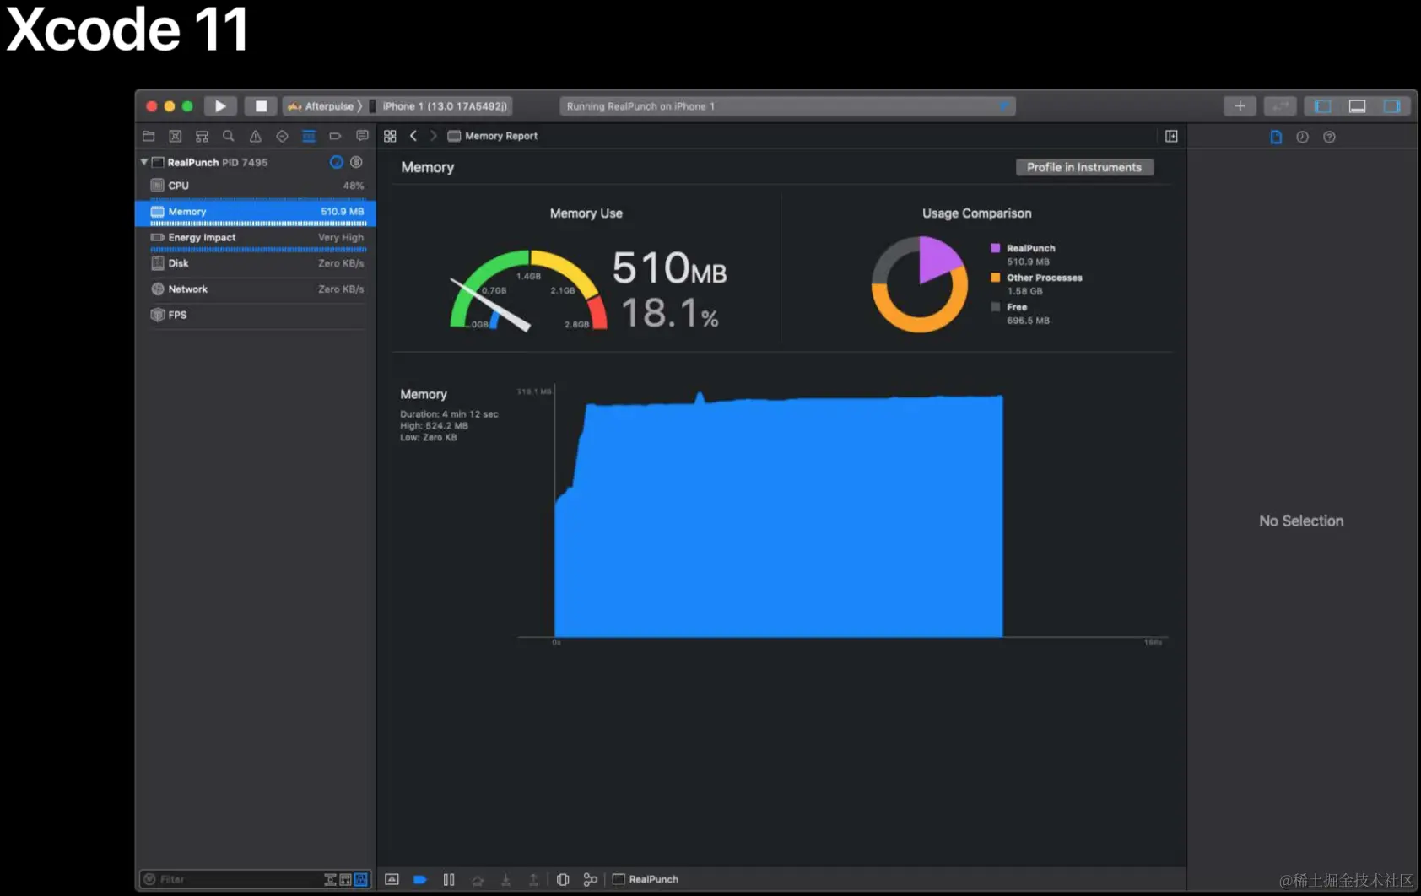Click the Memory Report jump bar item
Screen dimensions: 1421x896
pyautogui.click(x=493, y=136)
